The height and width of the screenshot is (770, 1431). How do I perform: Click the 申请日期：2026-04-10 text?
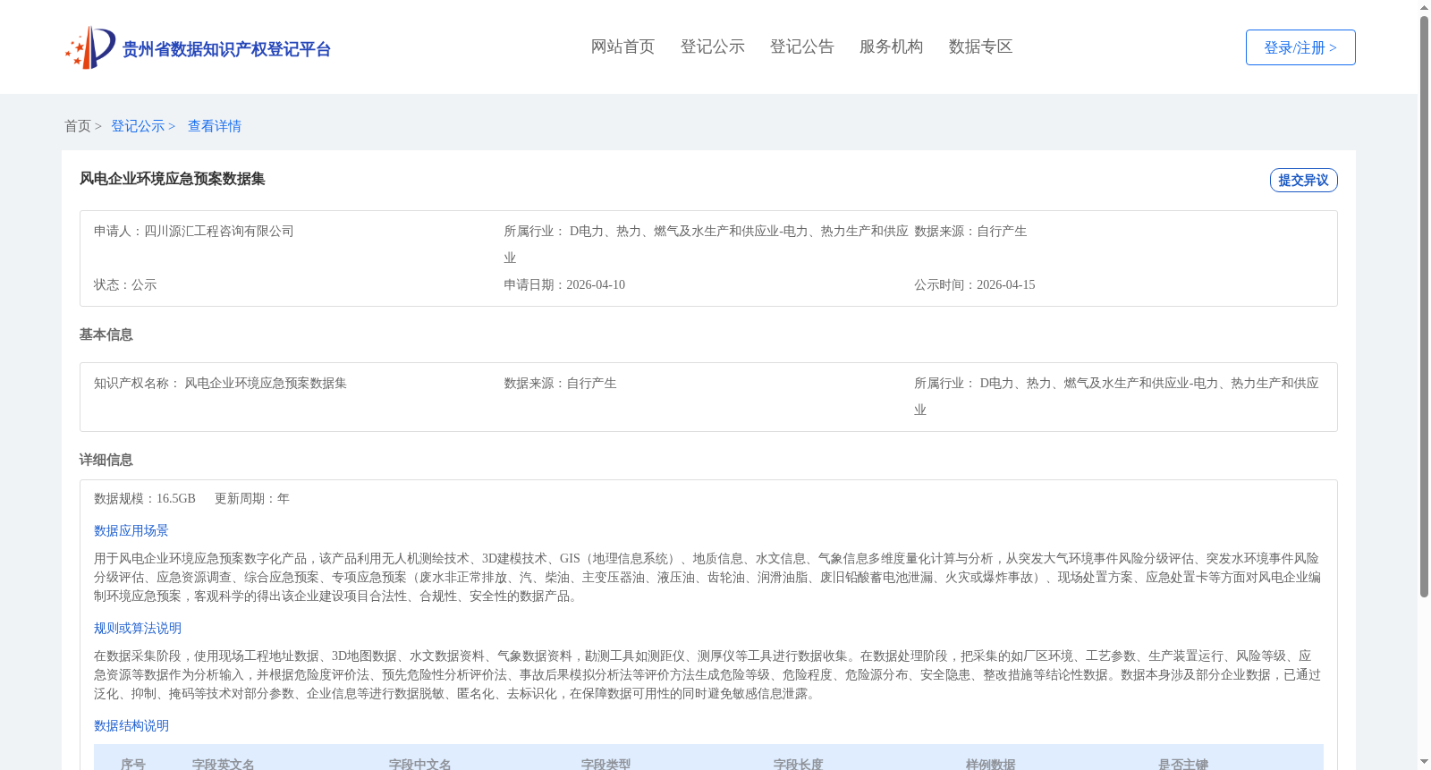click(x=564, y=284)
